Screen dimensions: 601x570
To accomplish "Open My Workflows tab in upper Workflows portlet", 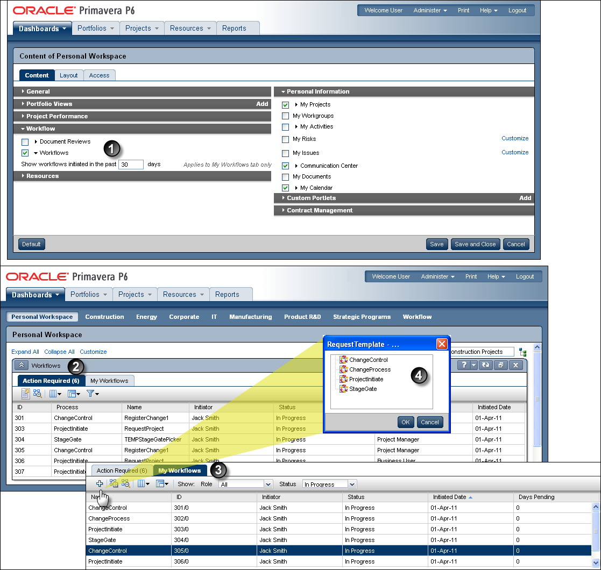I will click(109, 381).
